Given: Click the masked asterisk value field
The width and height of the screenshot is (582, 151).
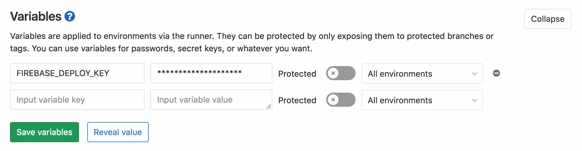Looking at the screenshot, I should (x=211, y=73).
